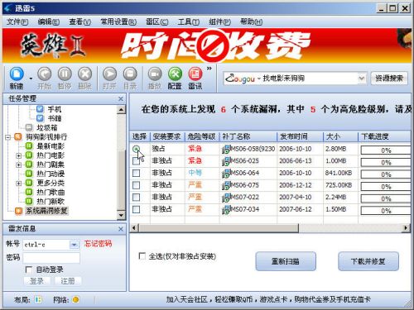Click the task tree scroll down arrow
This screenshot has height=310, width=414.
pos(121,215)
